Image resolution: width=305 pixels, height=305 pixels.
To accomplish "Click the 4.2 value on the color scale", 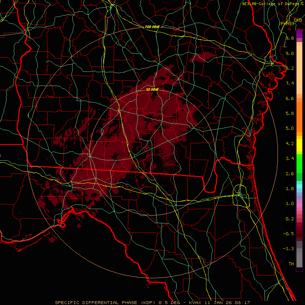I will point(290,144).
